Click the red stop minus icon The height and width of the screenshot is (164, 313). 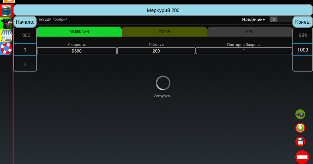click(x=302, y=157)
